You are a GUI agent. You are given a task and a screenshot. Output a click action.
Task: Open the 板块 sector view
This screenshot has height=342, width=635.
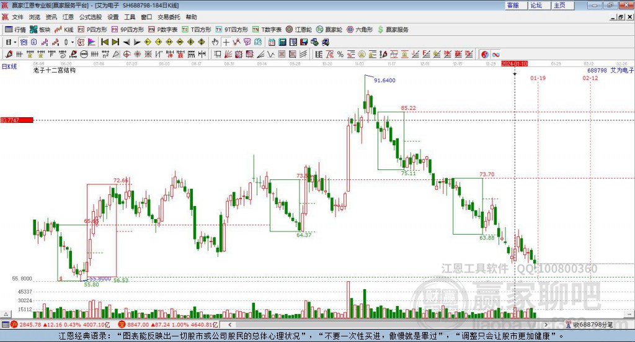[x=40, y=30]
